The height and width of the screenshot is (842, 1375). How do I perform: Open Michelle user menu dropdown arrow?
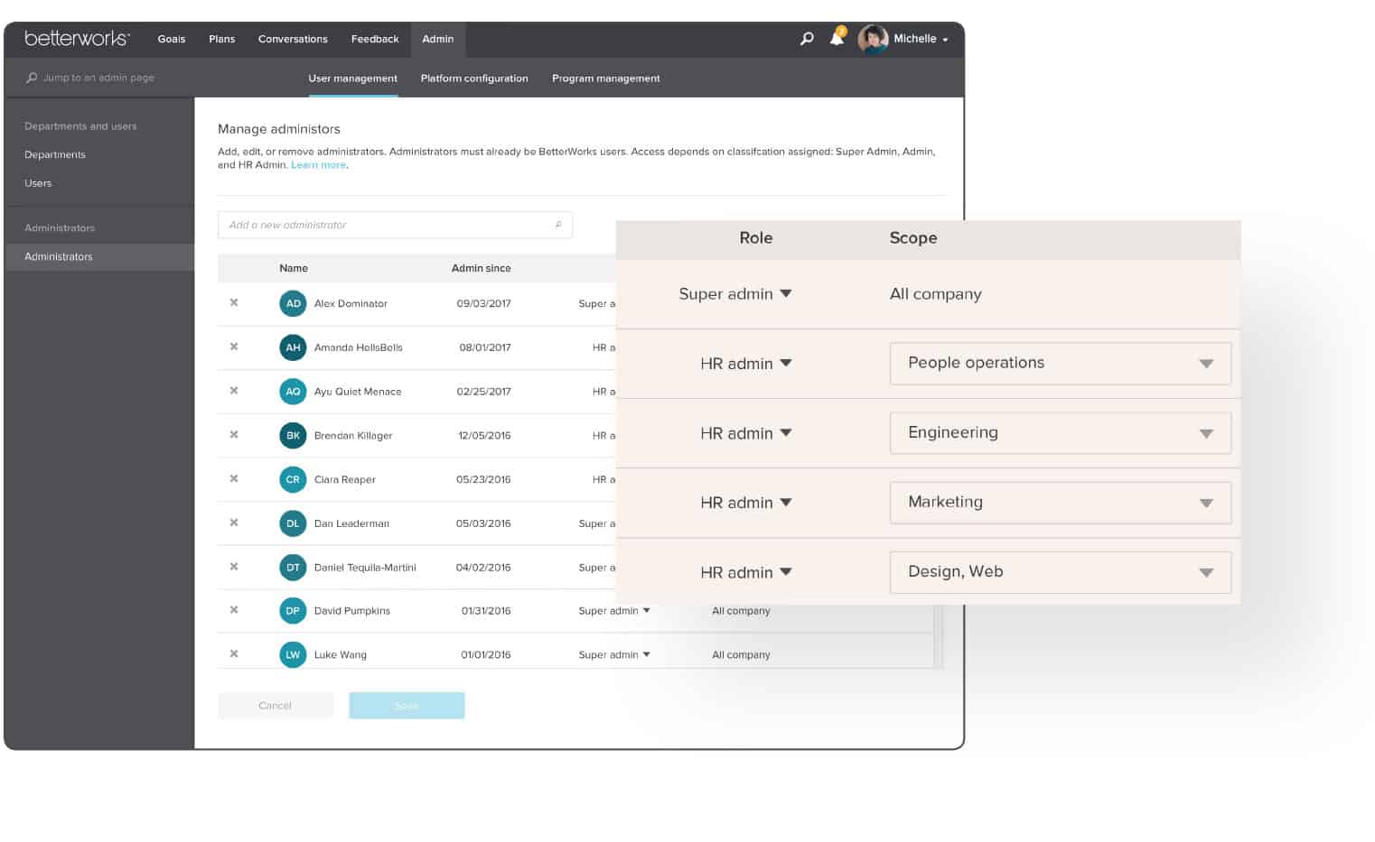(x=945, y=40)
